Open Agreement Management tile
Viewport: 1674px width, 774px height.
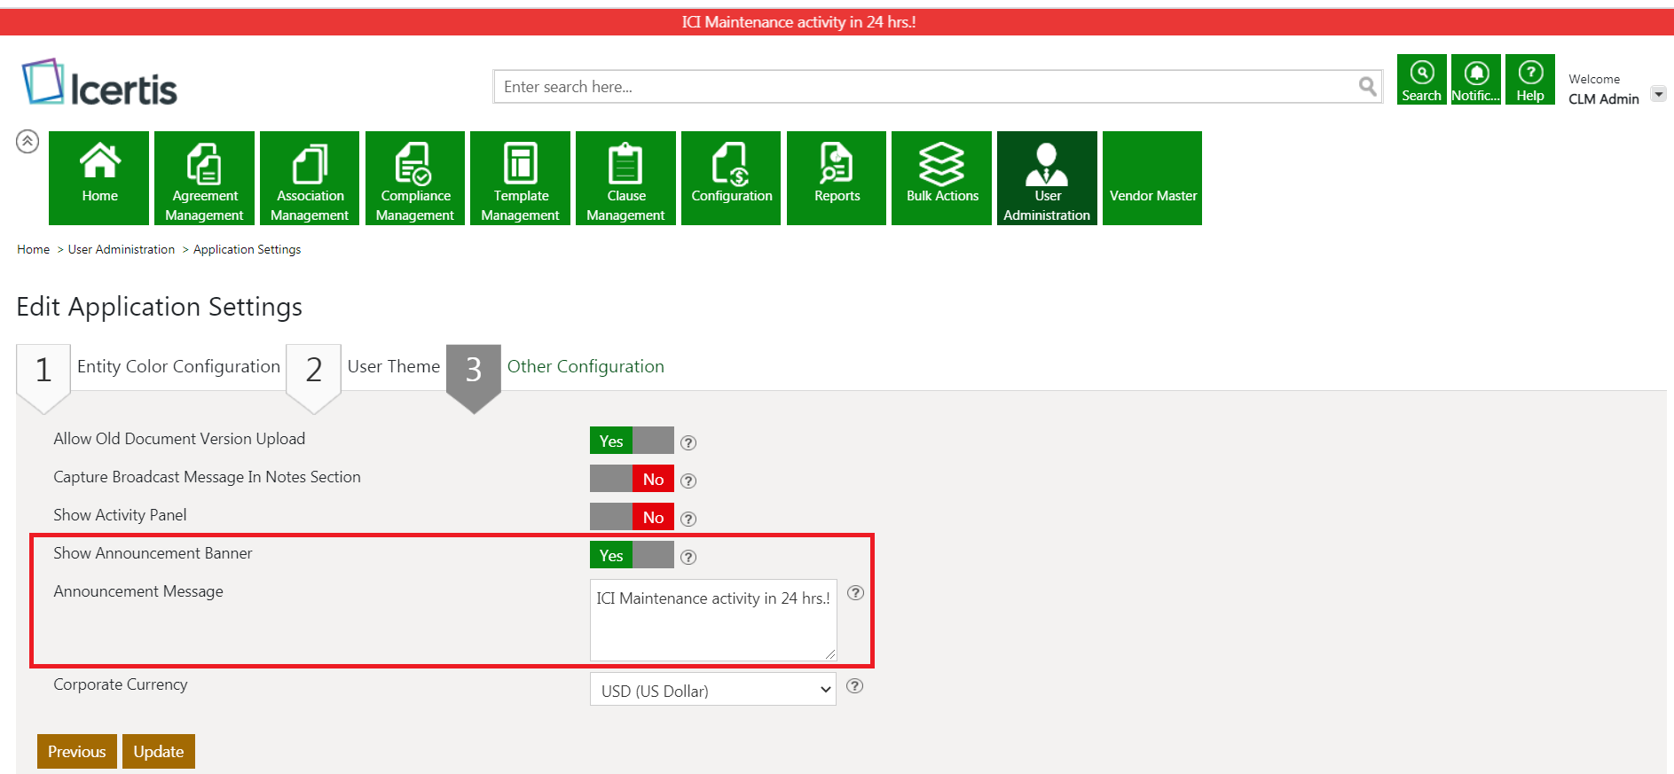(204, 177)
